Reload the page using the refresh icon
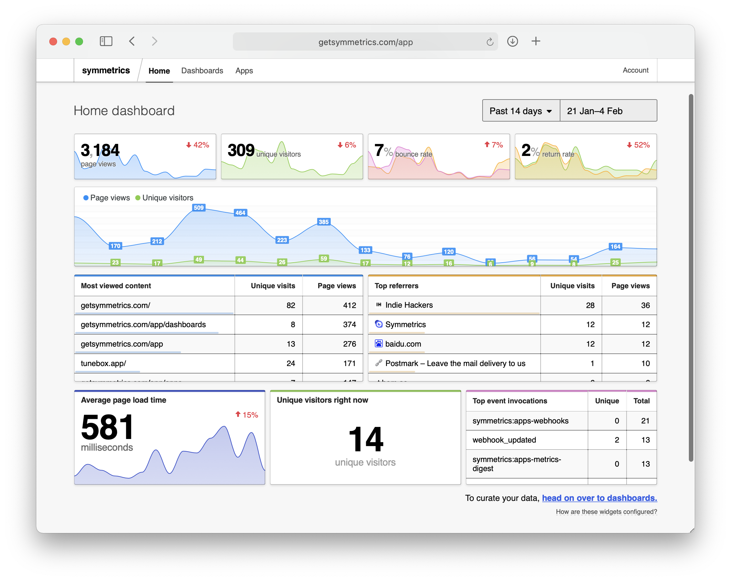 (490, 42)
